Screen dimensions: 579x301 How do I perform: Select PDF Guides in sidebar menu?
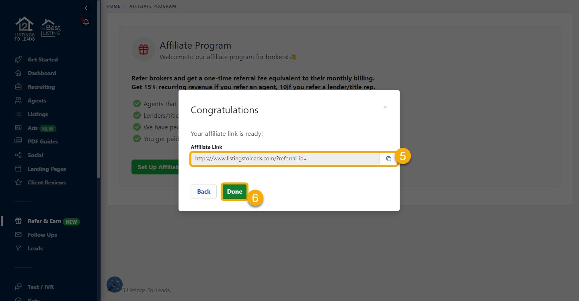(43, 141)
